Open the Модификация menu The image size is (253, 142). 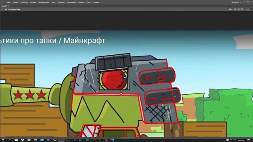tap(43, 2)
